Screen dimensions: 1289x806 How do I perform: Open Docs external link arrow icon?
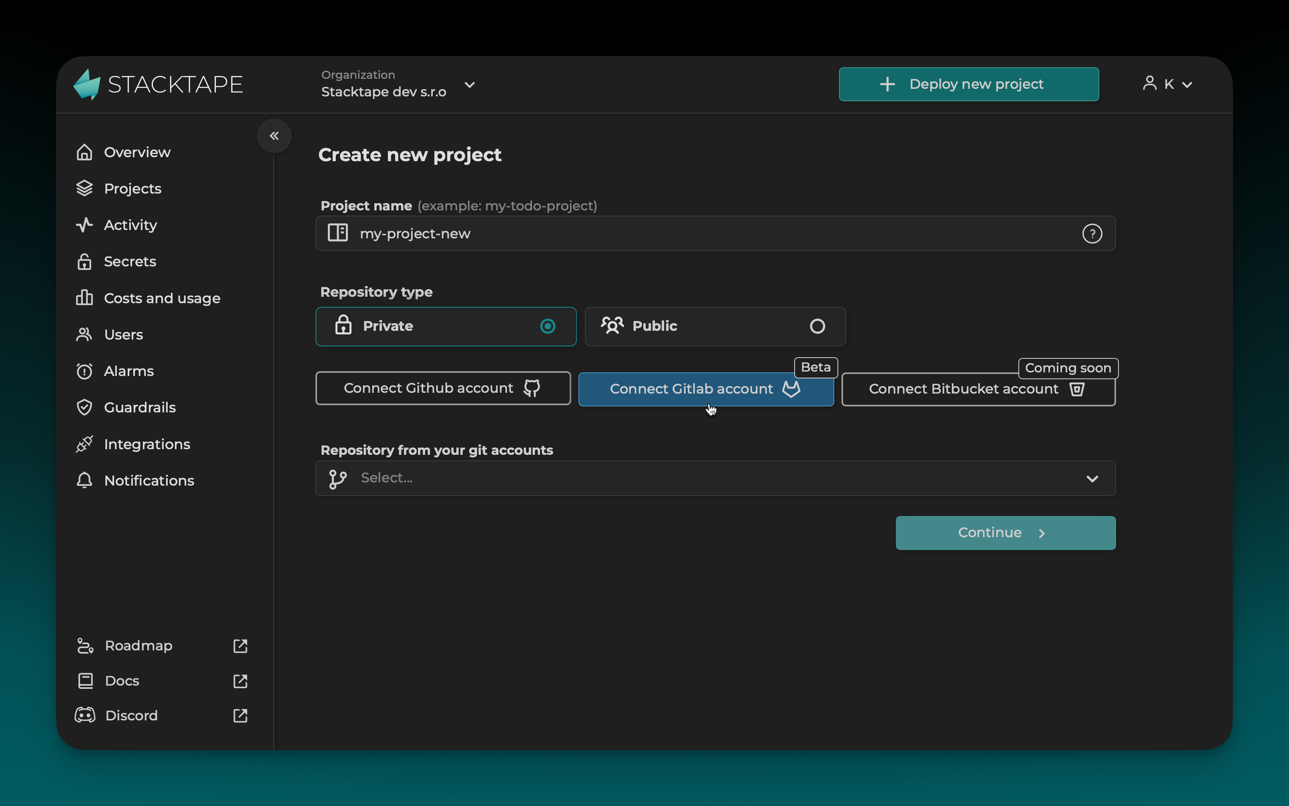(x=241, y=681)
